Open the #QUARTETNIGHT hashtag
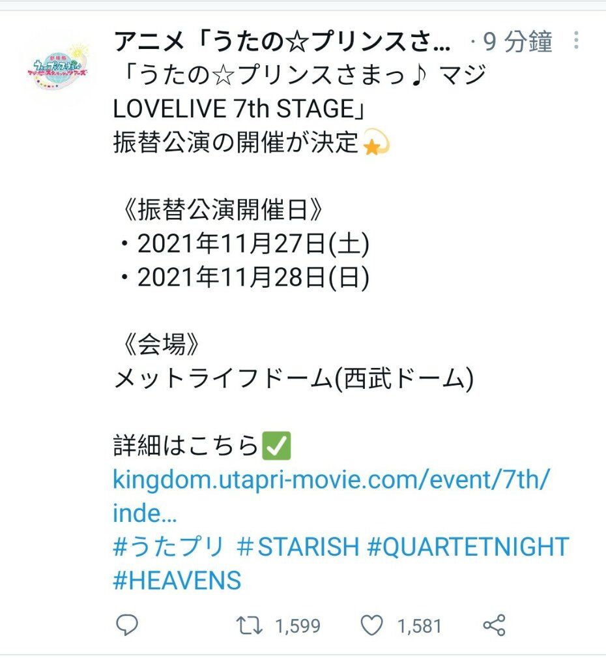Viewport: 606px width, 668px height. (468, 547)
